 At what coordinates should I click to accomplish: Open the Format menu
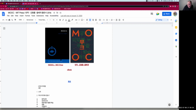click(x=27, y=16)
